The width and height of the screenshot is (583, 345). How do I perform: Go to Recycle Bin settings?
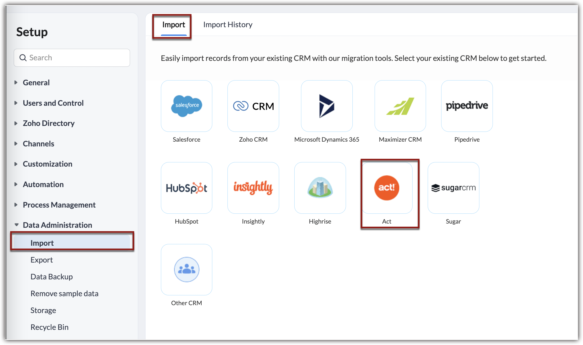(49, 327)
